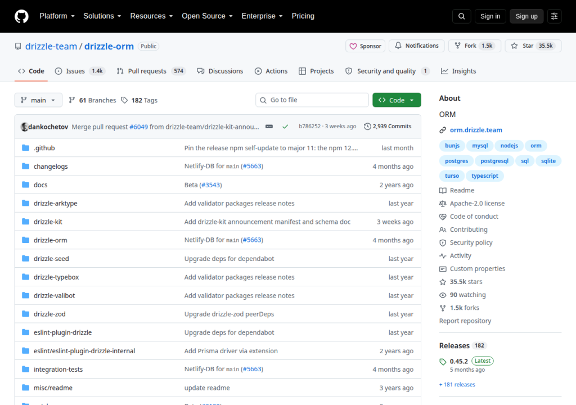
Task: Open the Security and quality tab
Action: (x=387, y=71)
